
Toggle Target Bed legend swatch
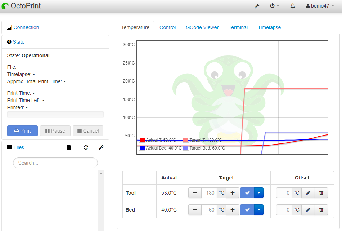click(186, 148)
